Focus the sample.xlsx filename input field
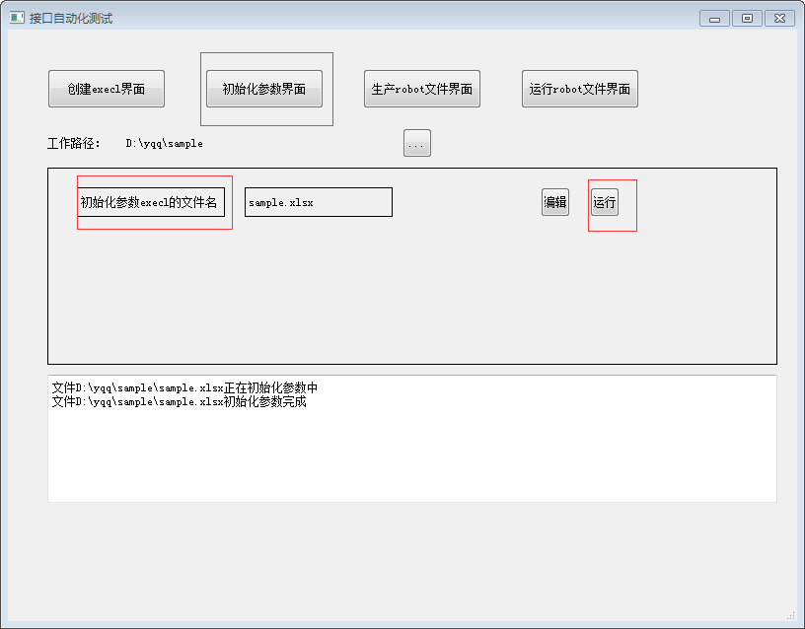The width and height of the screenshot is (805, 629). point(319,202)
